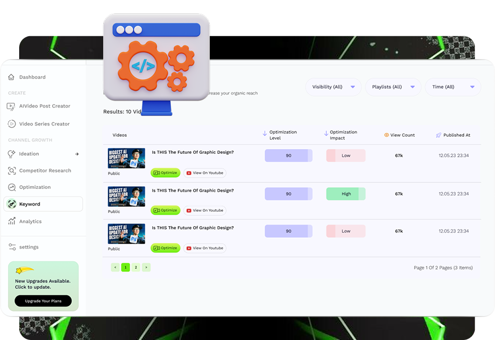495x340 pixels.
Task: Click View On Youtube for second video
Action: click(205, 211)
